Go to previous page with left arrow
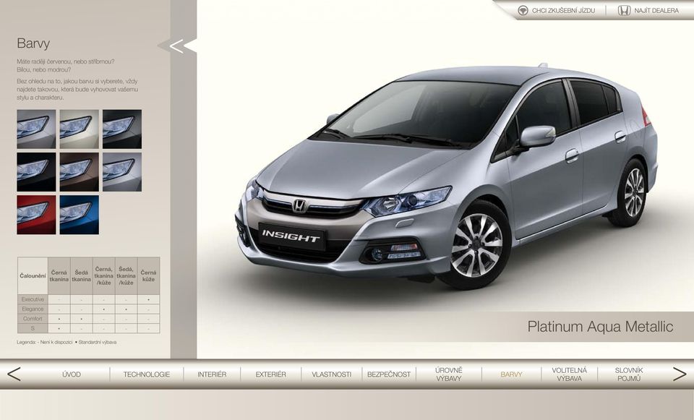The image size is (694, 420). coord(14,374)
